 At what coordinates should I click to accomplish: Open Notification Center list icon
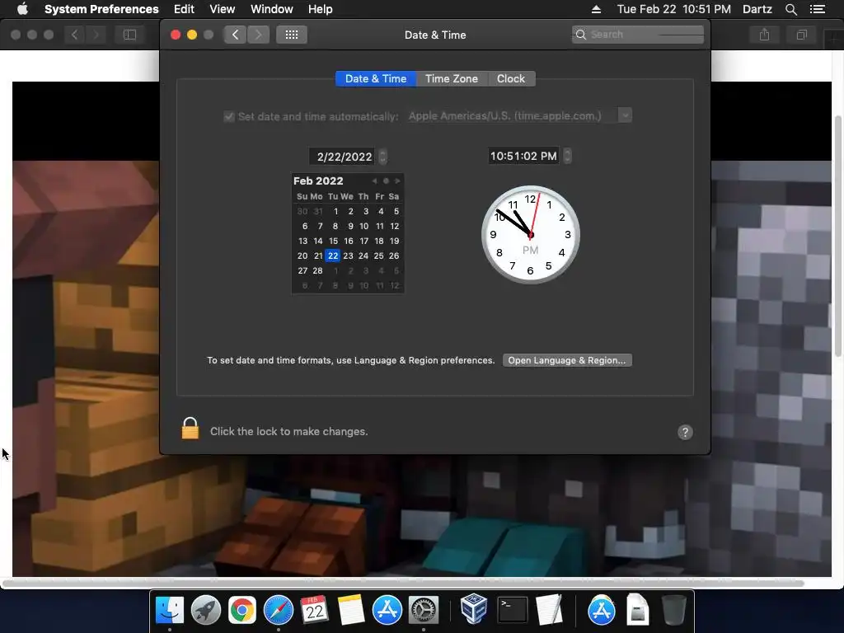coord(817,9)
